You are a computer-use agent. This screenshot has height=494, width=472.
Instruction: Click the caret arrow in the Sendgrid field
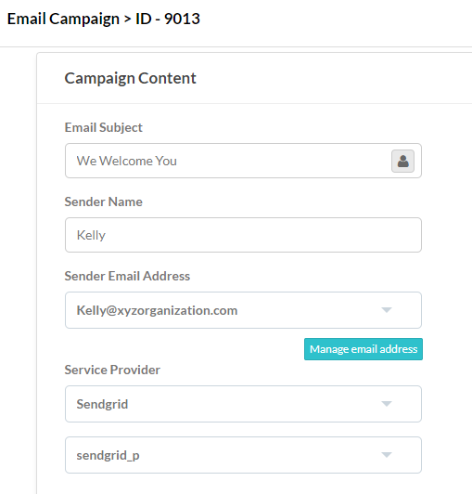[x=387, y=404]
